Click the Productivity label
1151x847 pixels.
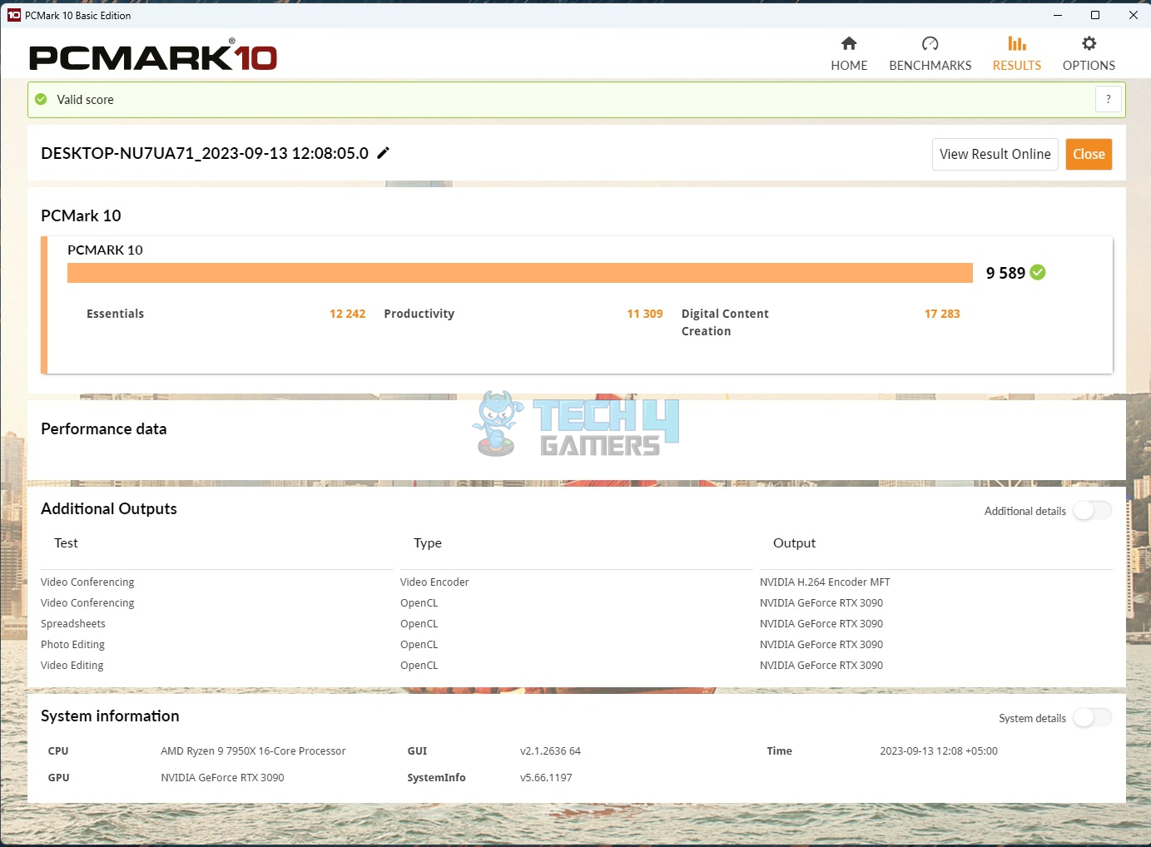click(x=419, y=314)
